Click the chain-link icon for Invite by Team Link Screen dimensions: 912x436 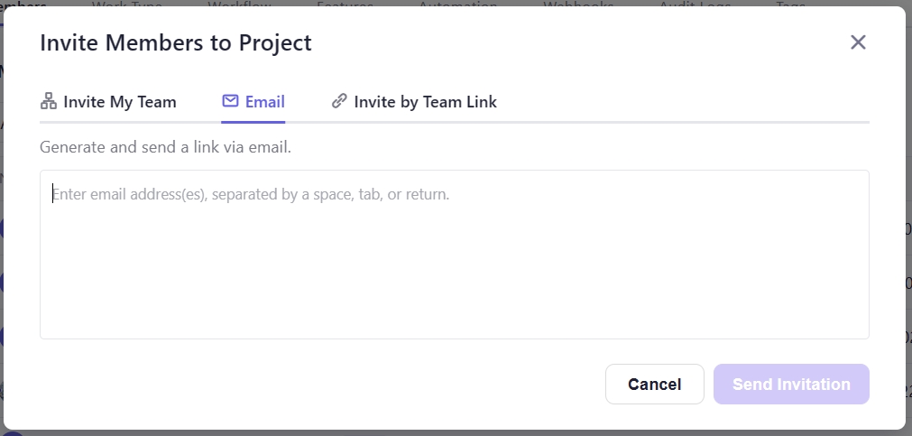point(339,101)
